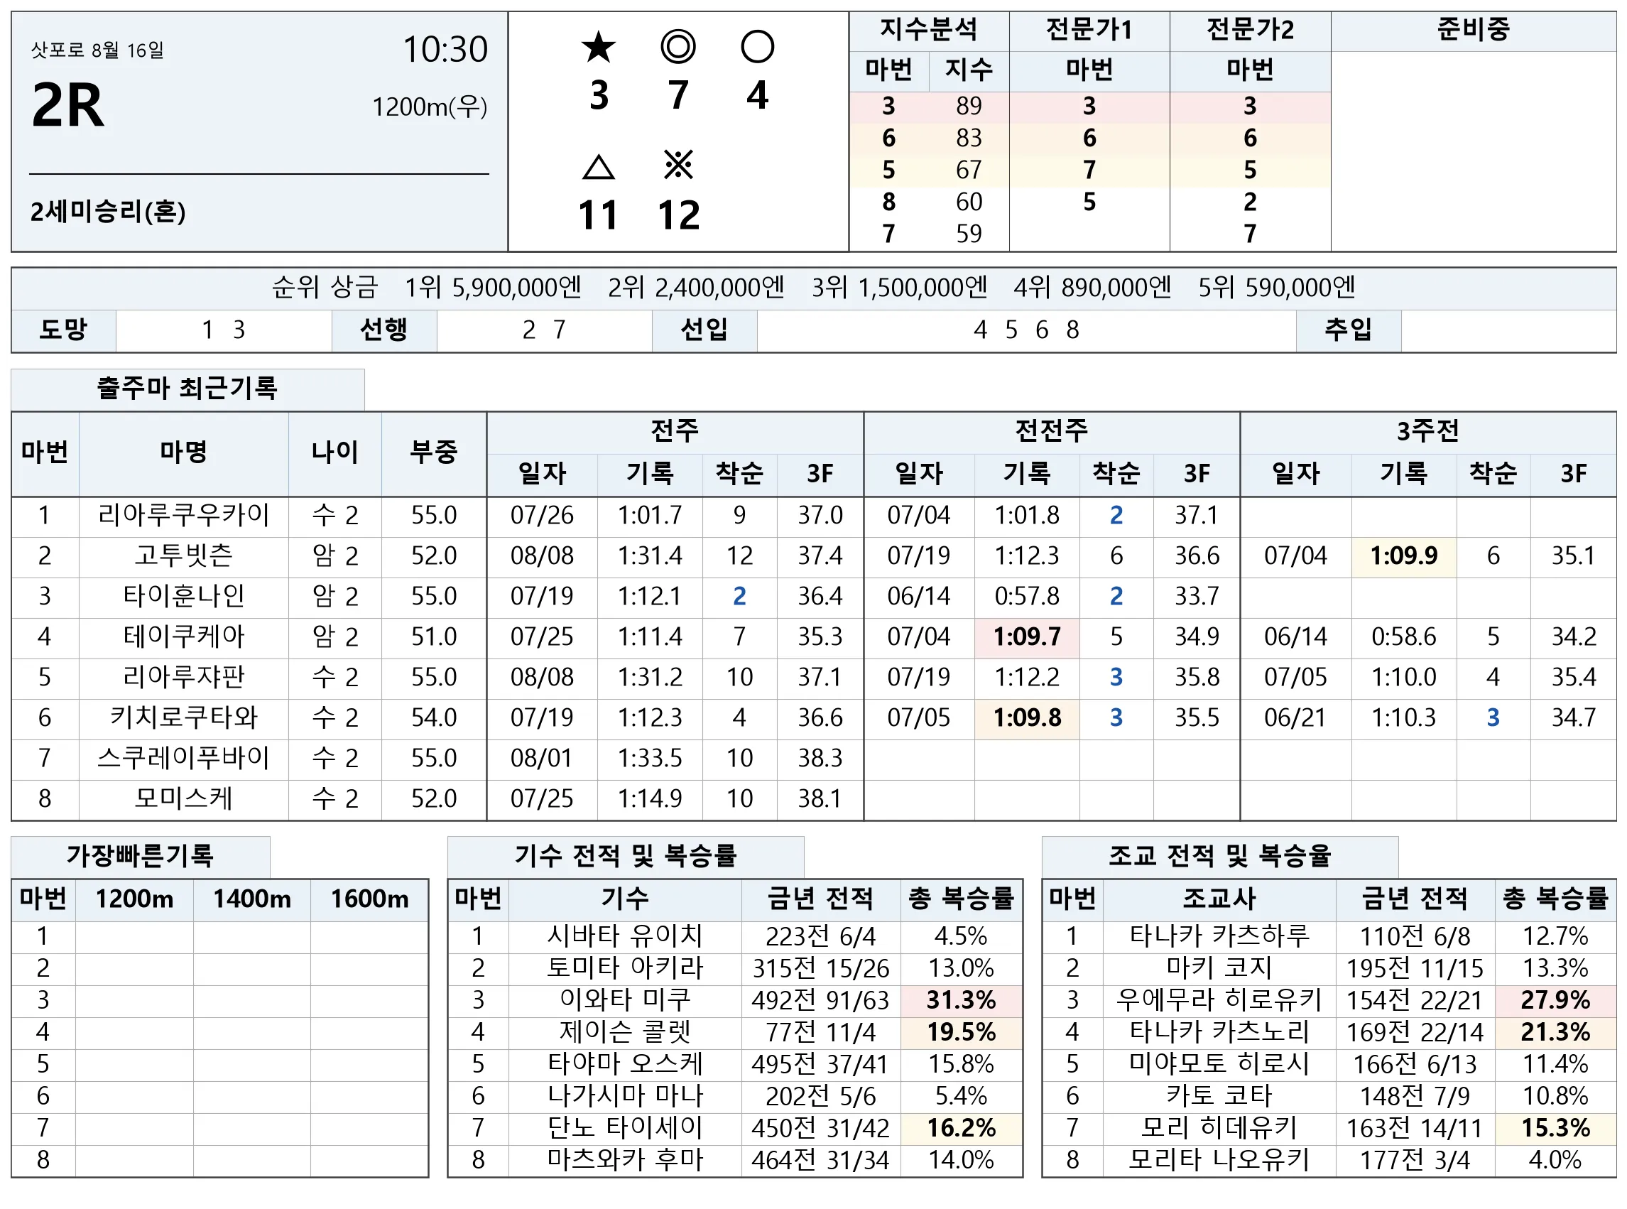Click the 준비중 header
The height and width of the screenshot is (1209, 1627).
1474,30
